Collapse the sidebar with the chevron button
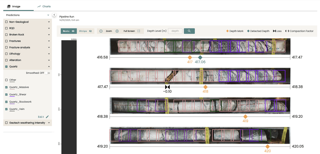This screenshot has height=154, width=320. click(x=54, y=15)
